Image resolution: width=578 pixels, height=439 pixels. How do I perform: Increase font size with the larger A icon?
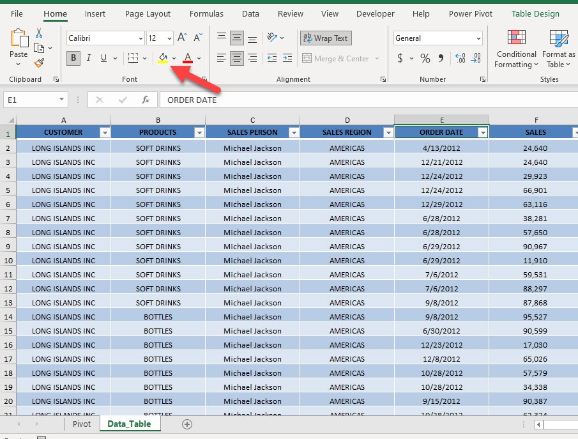click(183, 37)
